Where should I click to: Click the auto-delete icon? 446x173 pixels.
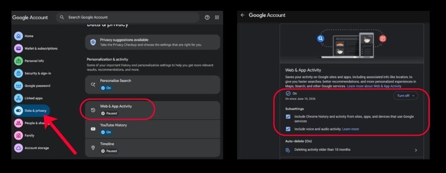click(x=288, y=150)
